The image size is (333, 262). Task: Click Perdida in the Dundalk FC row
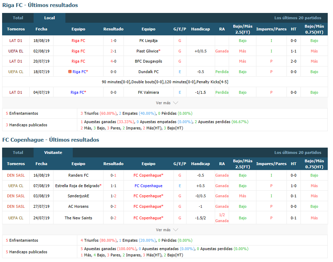click(x=222, y=72)
